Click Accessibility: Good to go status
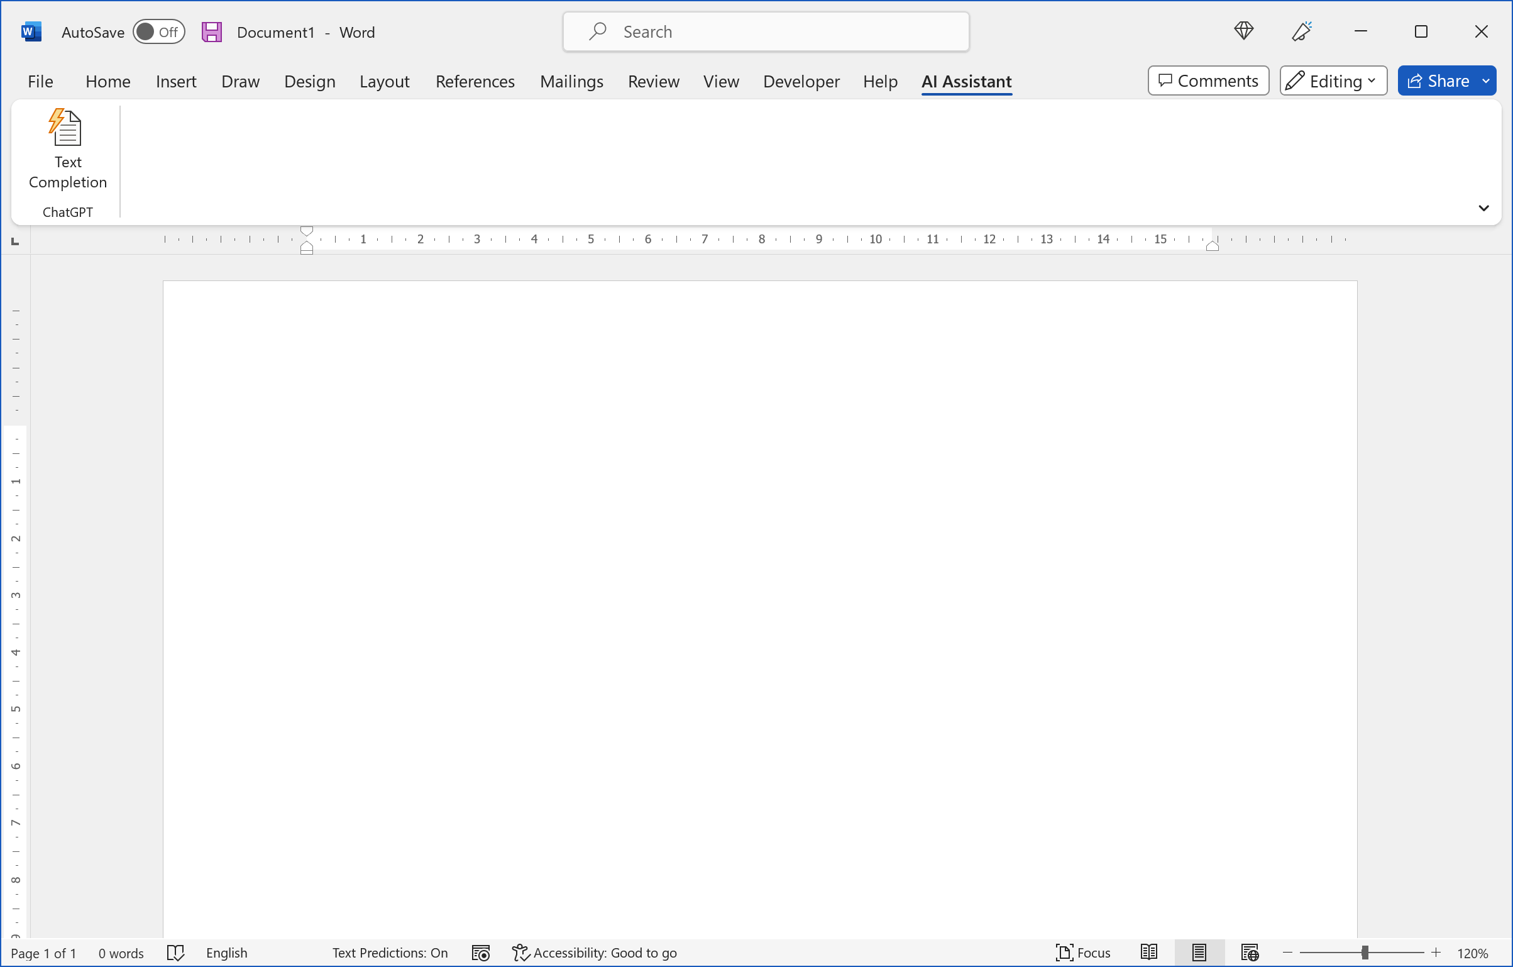Viewport: 1513px width, 967px height. tap(595, 953)
